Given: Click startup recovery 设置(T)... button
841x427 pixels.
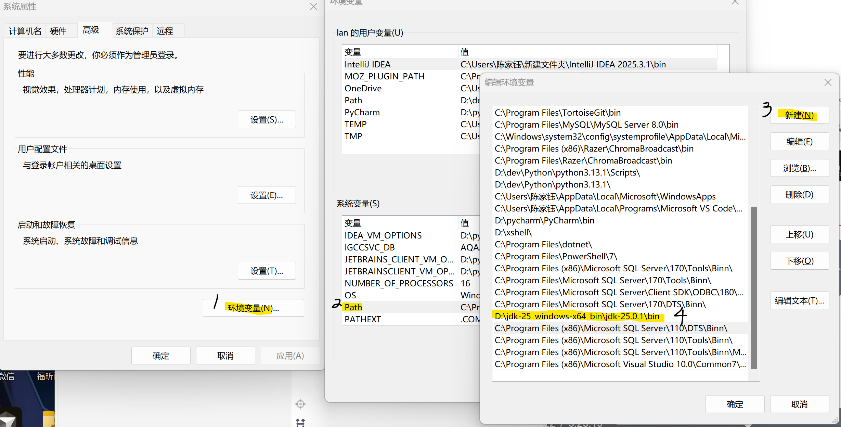Looking at the screenshot, I should [x=267, y=271].
